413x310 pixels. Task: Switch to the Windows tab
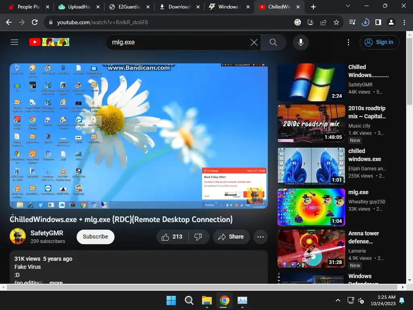point(228,7)
